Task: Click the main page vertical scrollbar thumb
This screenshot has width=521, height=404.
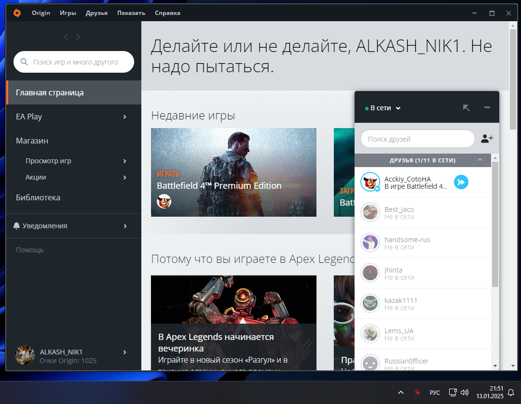Action: click(513, 79)
